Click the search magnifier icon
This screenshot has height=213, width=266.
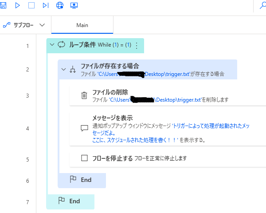coord(262,6)
